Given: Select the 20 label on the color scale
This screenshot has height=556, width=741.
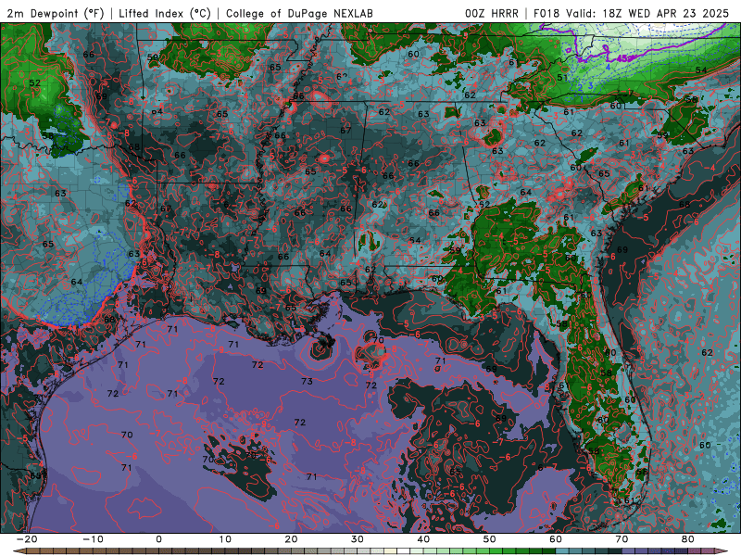Looking at the screenshot, I should pyautogui.click(x=291, y=539).
